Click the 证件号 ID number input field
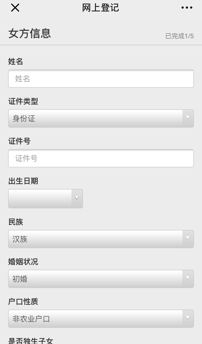The width and height of the screenshot is (202, 344). pos(101,158)
